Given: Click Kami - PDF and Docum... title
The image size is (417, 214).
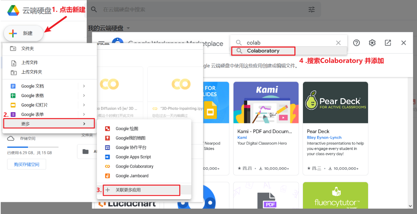Looking at the screenshot, I should (x=264, y=131).
